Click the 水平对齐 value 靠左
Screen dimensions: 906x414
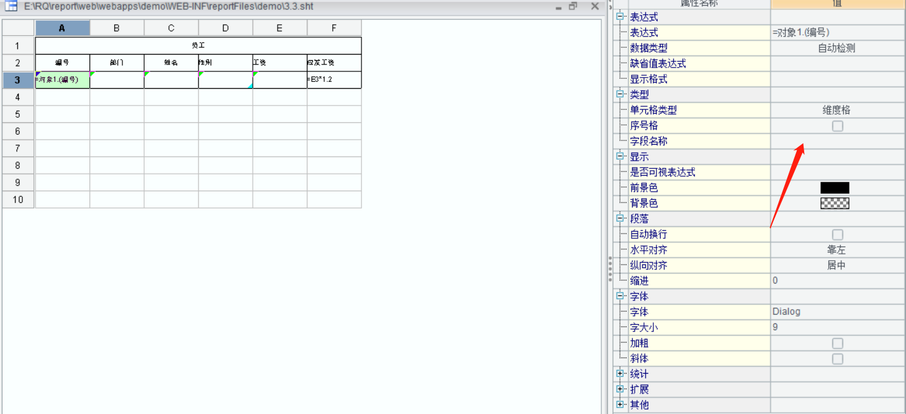pyautogui.click(x=836, y=250)
